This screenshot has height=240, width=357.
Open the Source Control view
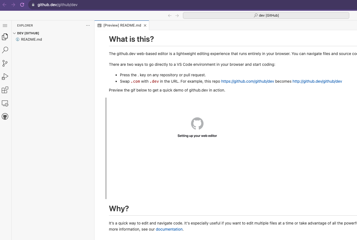[x=5, y=63]
